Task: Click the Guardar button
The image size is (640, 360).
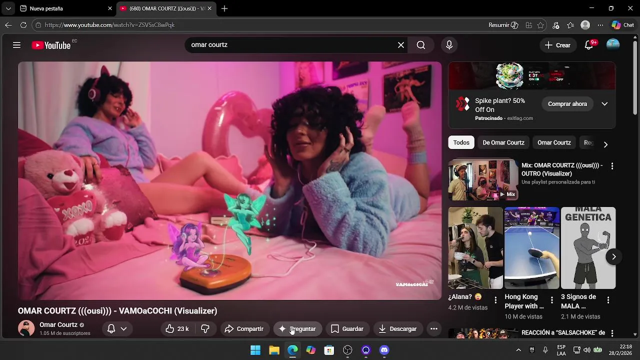Action: [x=347, y=329]
